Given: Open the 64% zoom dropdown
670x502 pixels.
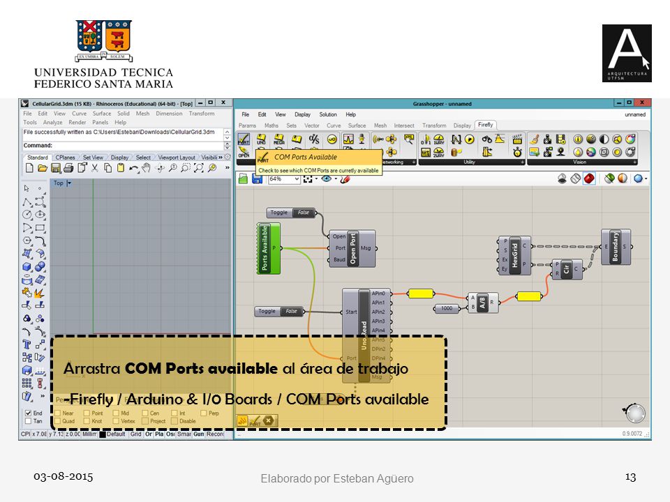Looking at the screenshot, I should point(297,179).
